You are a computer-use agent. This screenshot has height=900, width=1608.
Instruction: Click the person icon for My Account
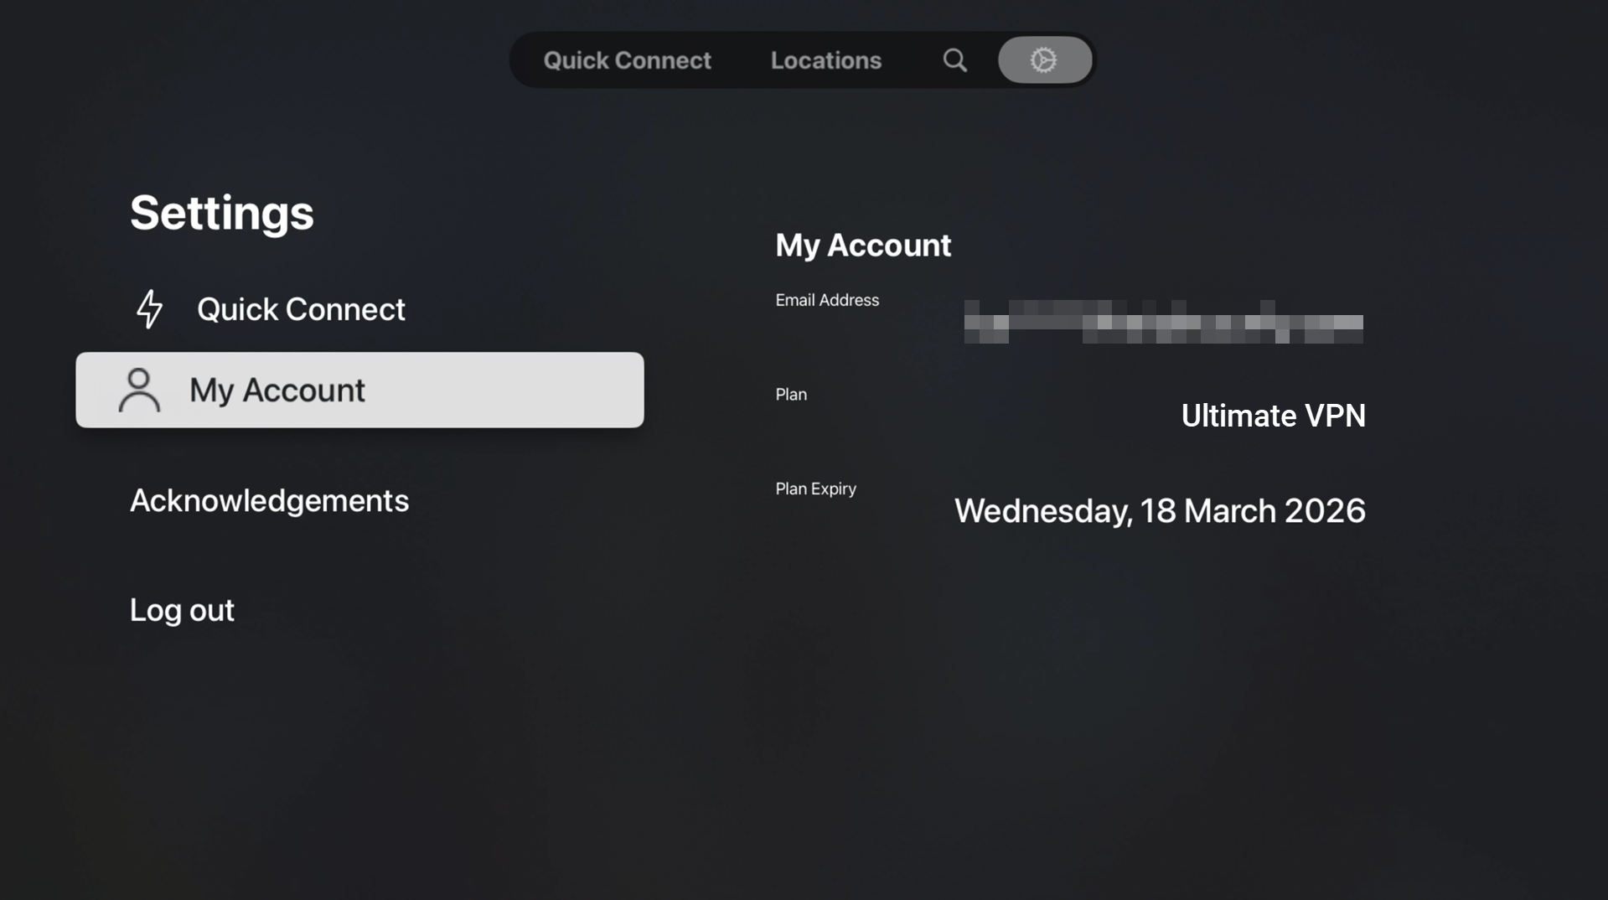pyautogui.click(x=139, y=391)
